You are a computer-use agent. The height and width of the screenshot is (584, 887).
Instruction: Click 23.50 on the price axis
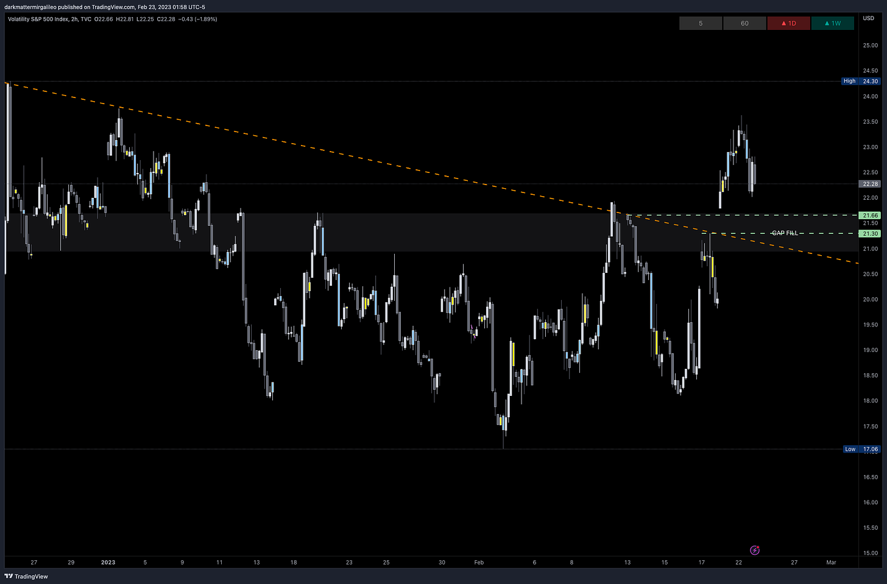(870, 122)
